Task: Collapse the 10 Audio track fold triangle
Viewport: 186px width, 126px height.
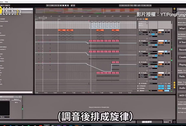Action: (139, 62)
